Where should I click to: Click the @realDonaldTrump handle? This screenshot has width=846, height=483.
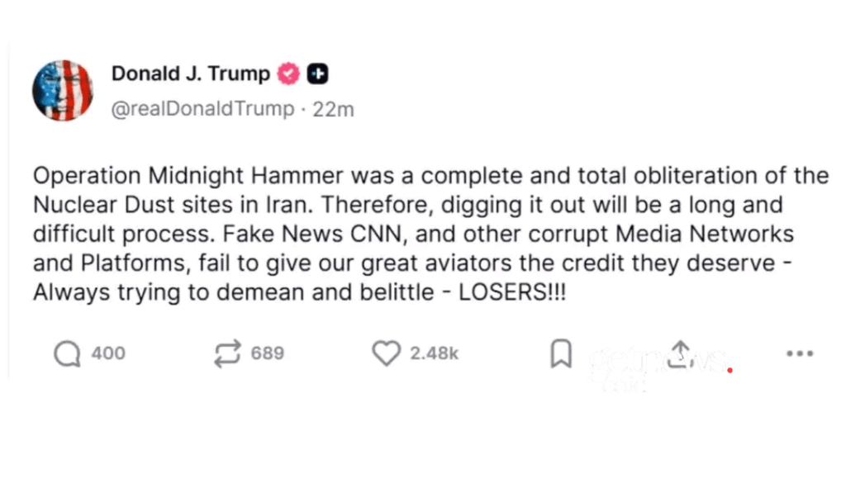click(202, 109)
